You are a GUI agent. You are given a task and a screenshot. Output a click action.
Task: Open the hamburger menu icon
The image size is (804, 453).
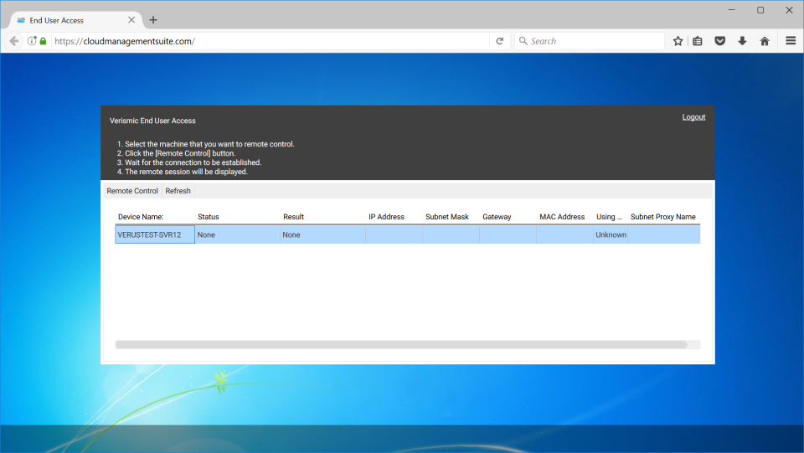791,41
